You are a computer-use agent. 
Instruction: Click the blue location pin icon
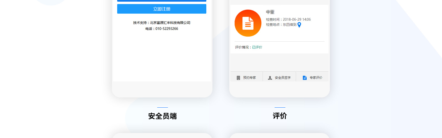299,25
